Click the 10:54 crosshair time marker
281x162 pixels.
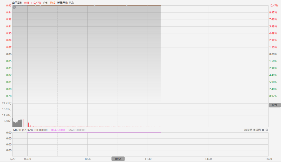(118, 159)
